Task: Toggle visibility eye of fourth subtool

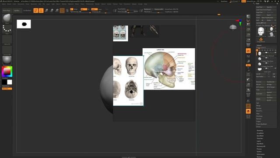Action: [275, 68]
